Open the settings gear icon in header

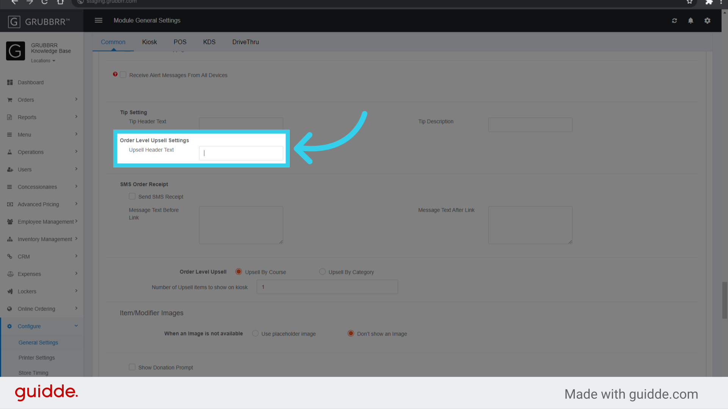[707, 21]
